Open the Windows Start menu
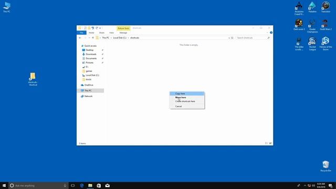 click(x=4, y=185)
